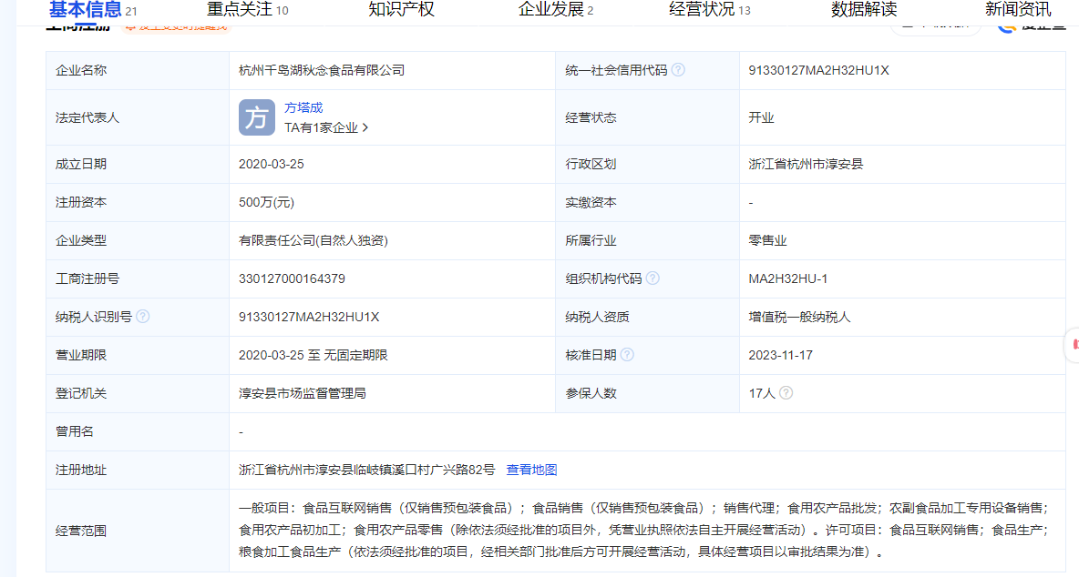The width and height of the screenshot is (1079, 577).
Task: Click business term 2020-03-25 至 无固定期限
Action: point(313,355)
